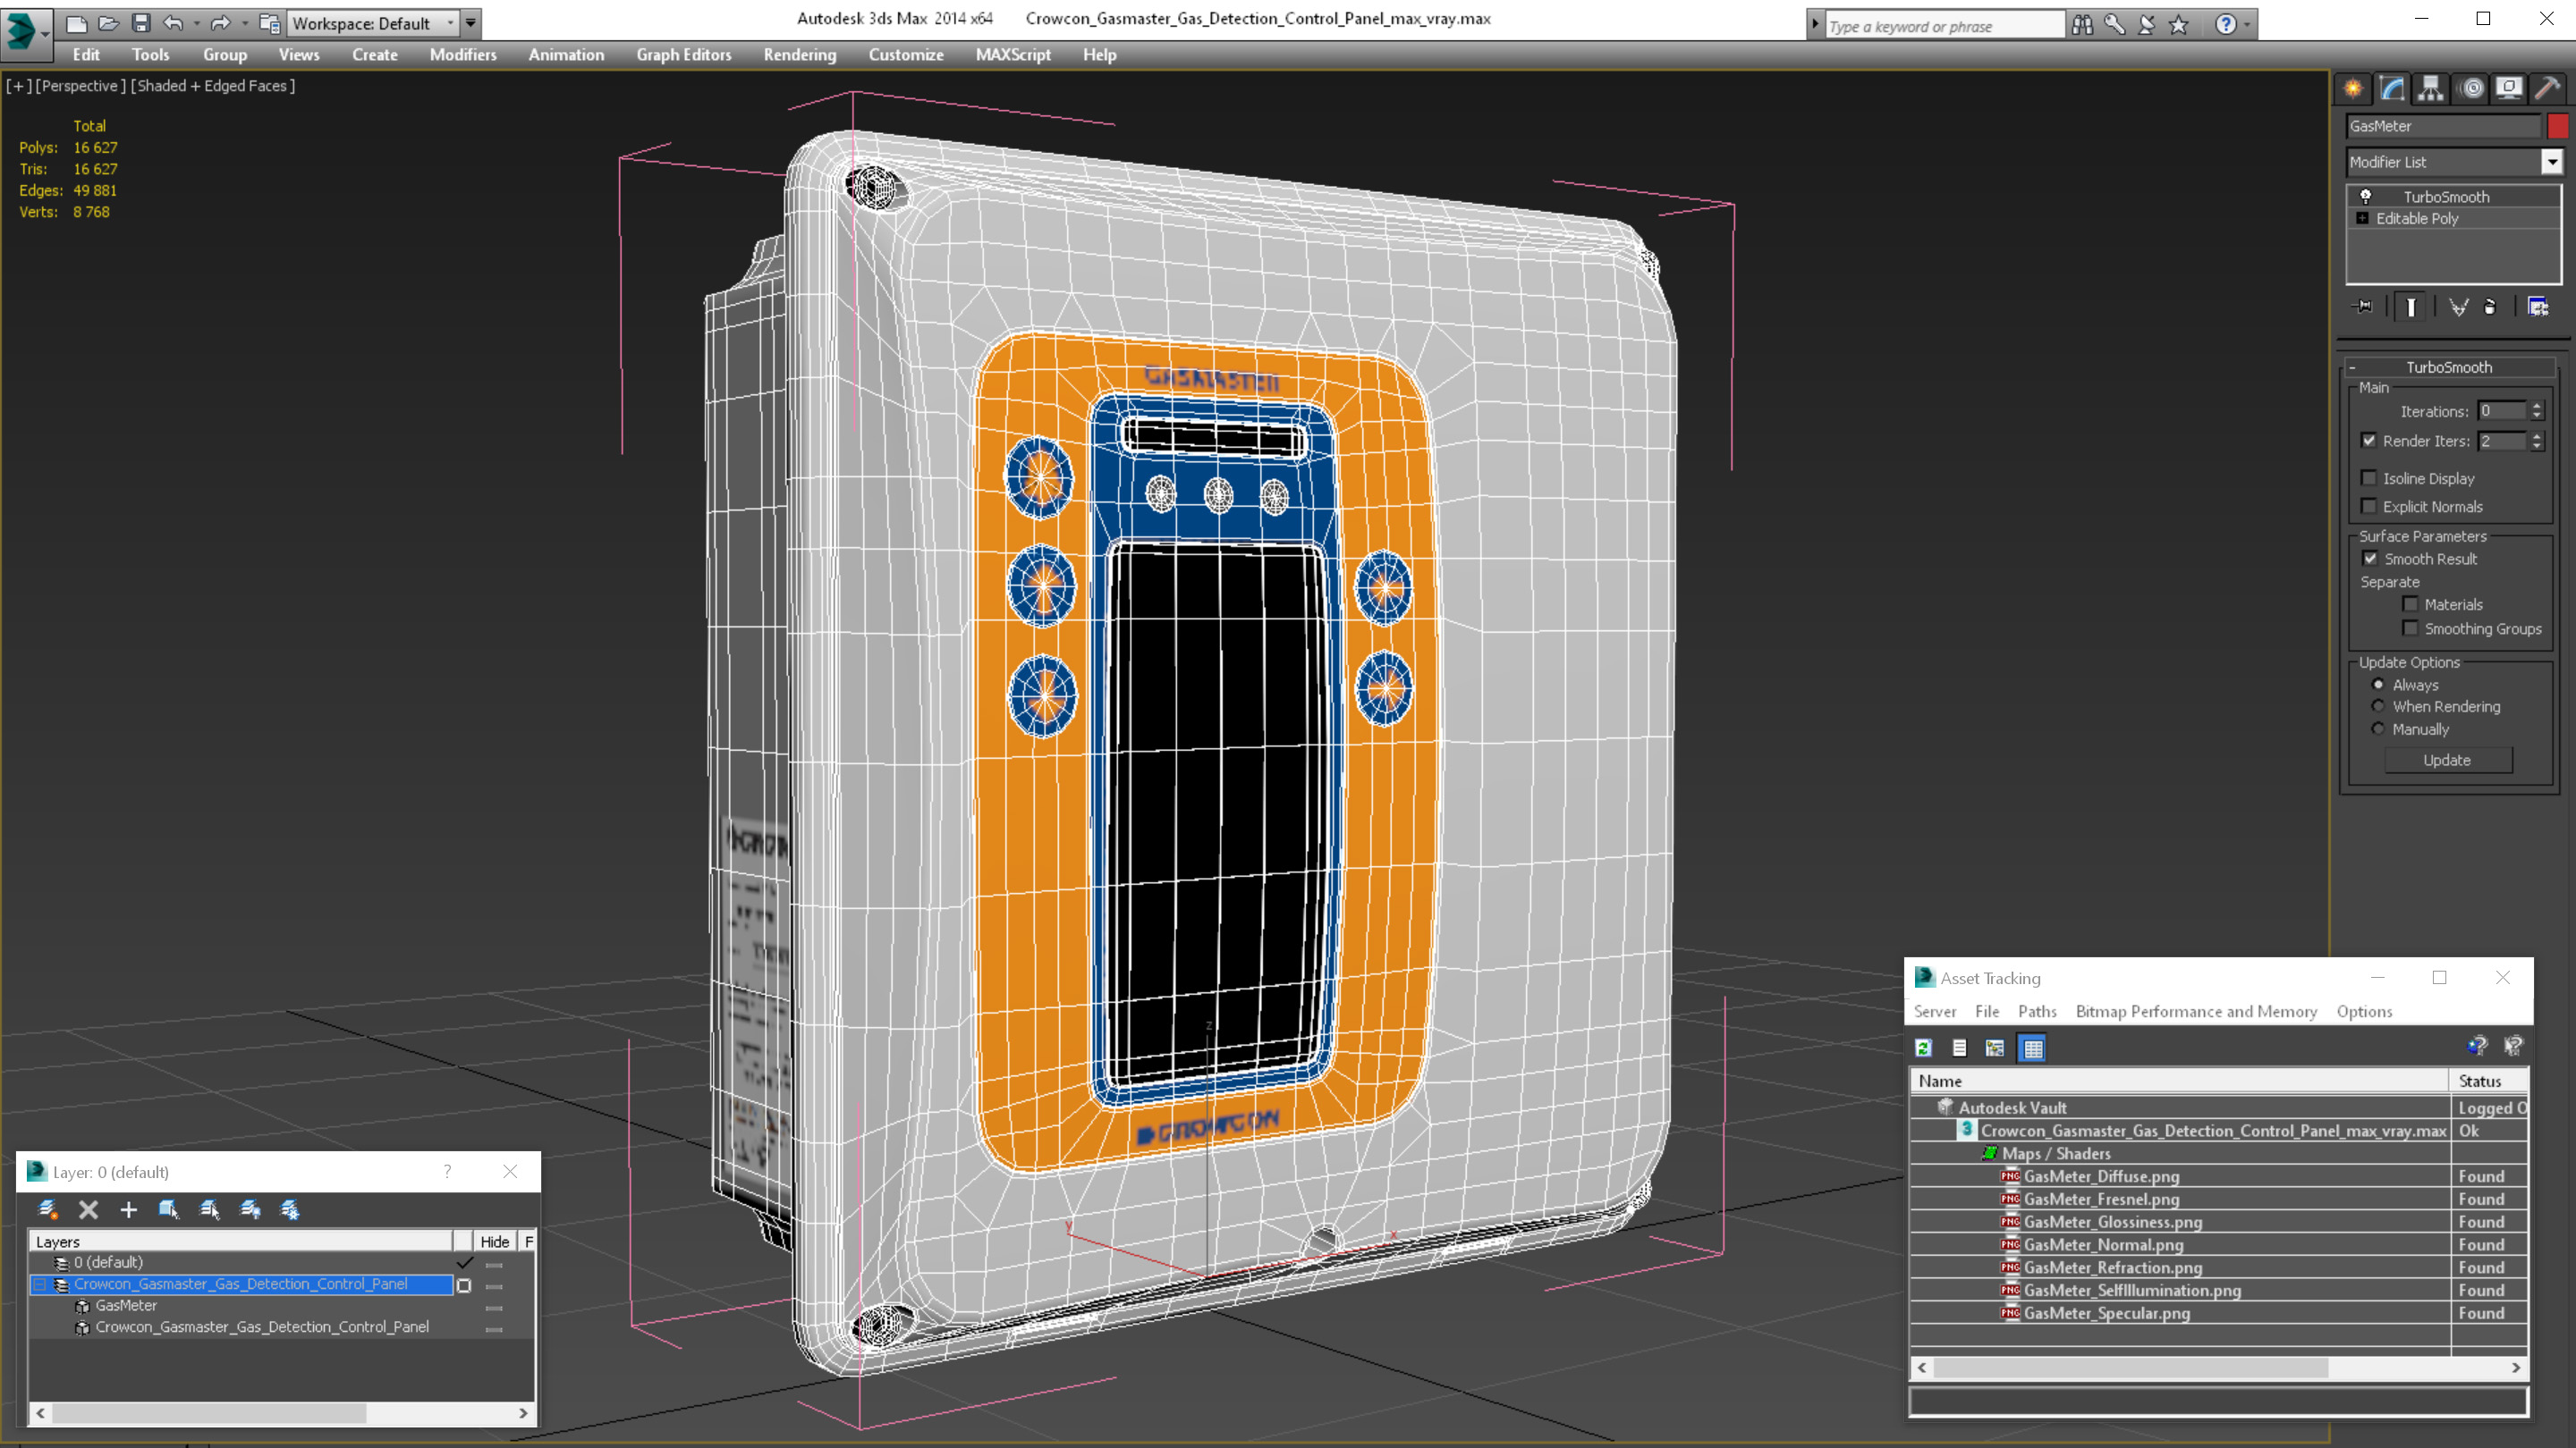Click Make Unique icon below modifier stack
Viewport: 2576px width, 1448px height.
pyautogui.click(x=2458, y=307)
